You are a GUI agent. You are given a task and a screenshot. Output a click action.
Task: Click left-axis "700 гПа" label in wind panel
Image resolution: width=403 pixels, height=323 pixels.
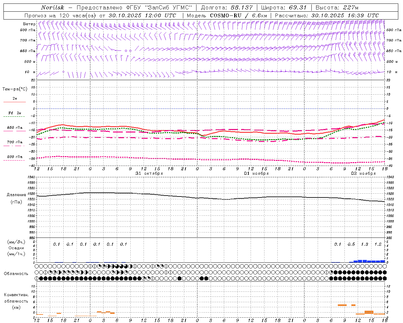point(28,40)
